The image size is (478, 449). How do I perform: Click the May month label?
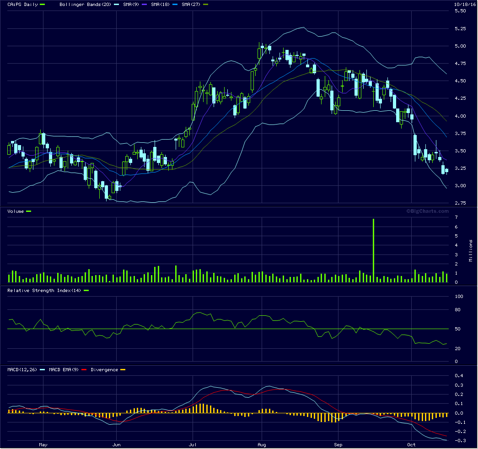(43, 445)
